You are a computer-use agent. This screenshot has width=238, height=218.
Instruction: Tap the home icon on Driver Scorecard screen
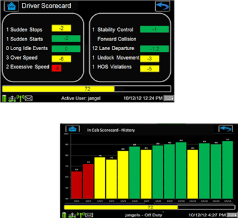tap(11, 6)
